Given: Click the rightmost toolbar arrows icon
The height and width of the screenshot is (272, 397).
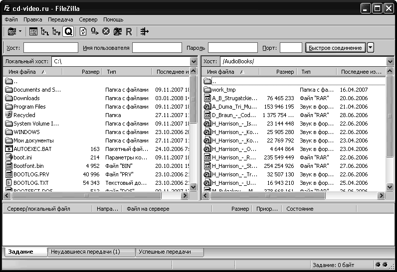Looking at the screenshot, I should 145,31.
